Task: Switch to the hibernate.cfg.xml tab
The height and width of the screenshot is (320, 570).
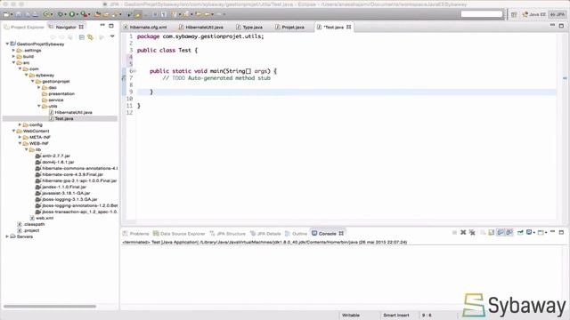Action: 145,28
